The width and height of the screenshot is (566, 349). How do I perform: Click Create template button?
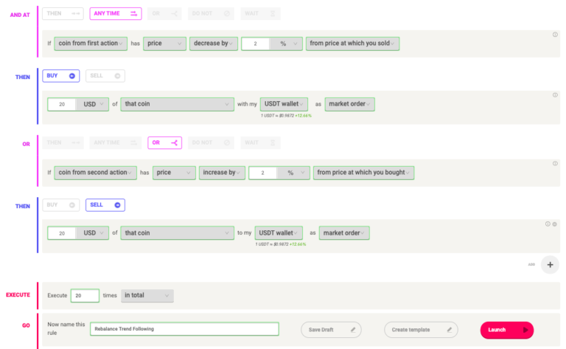tap(421, 330)
